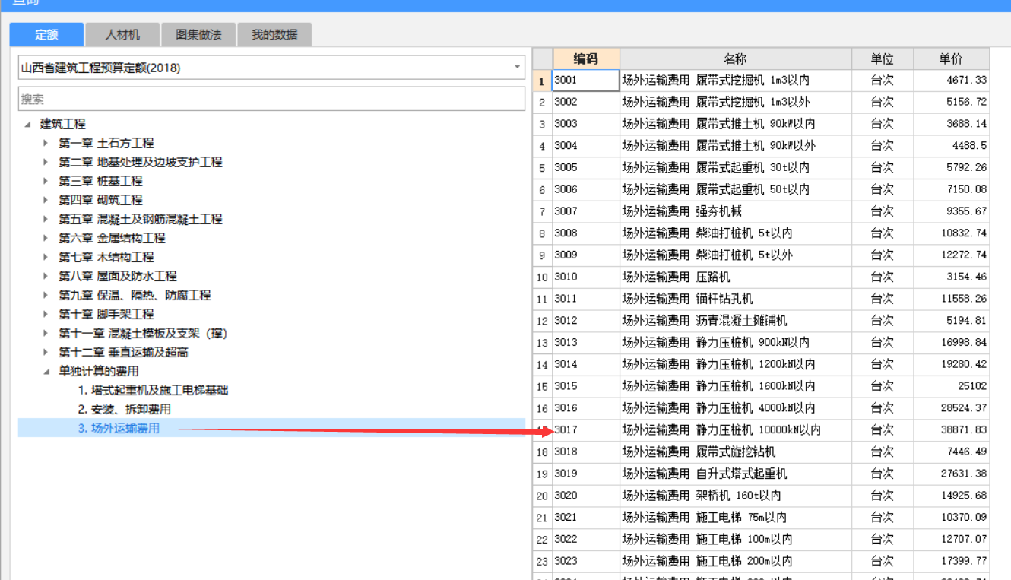Click price cell 25102
The height and width of the screenshot is (580, 1011).
(x=951, y=386)
